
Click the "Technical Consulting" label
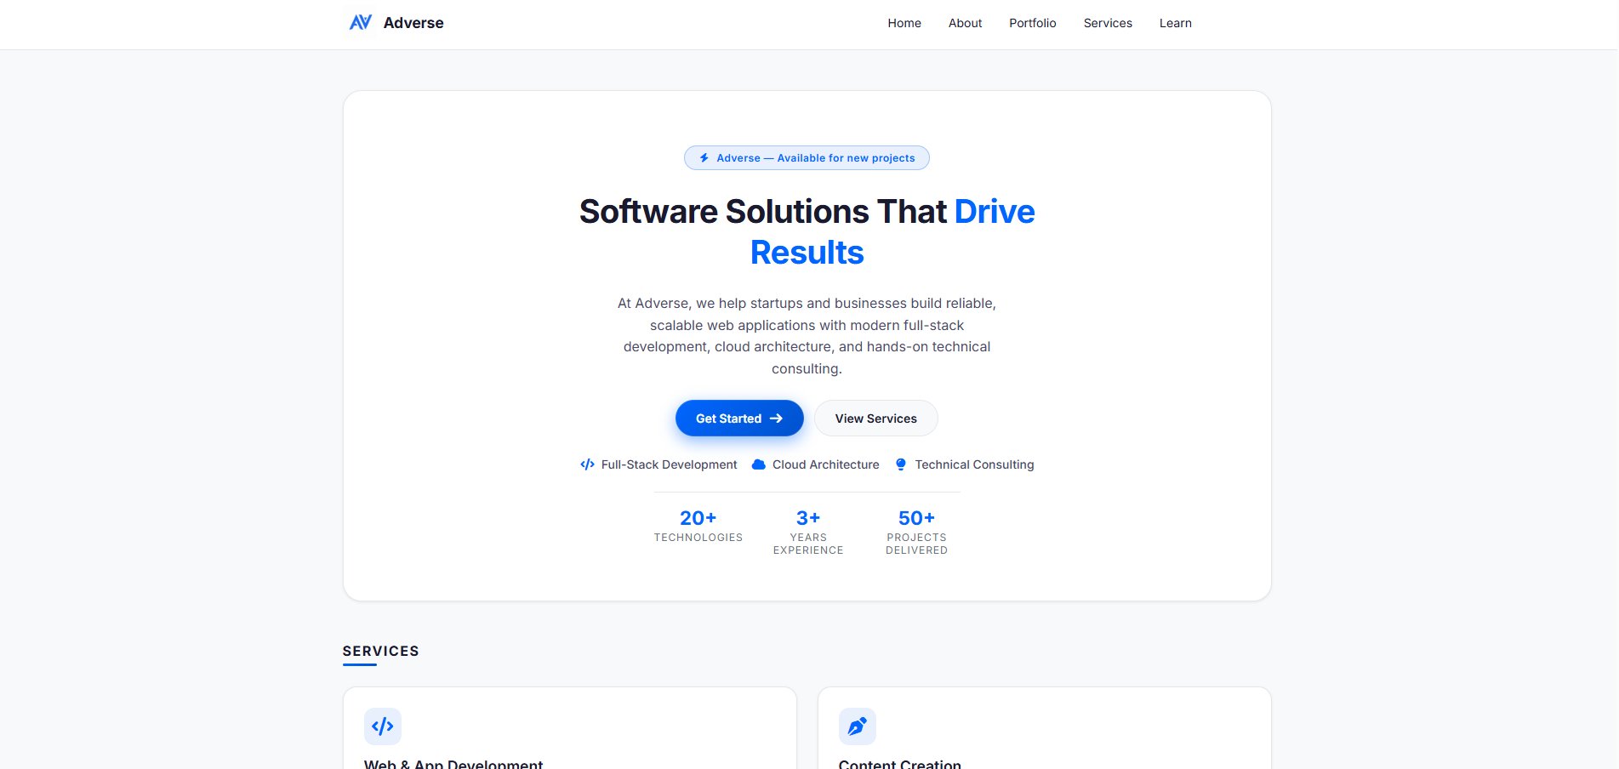coord(975,464)
